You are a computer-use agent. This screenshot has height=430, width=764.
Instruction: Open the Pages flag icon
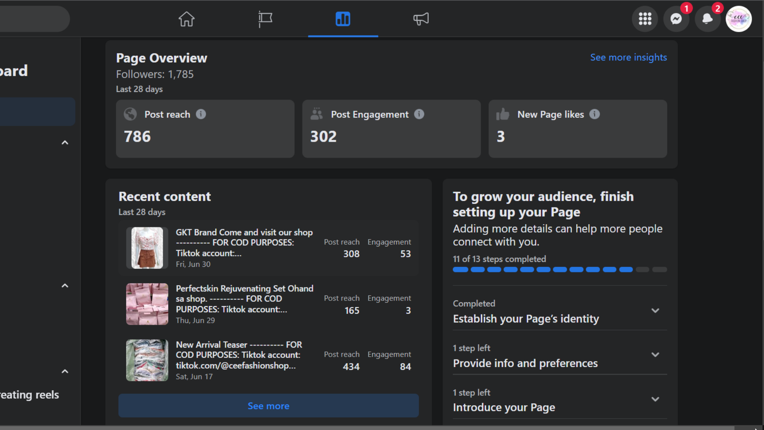(265, 19)
